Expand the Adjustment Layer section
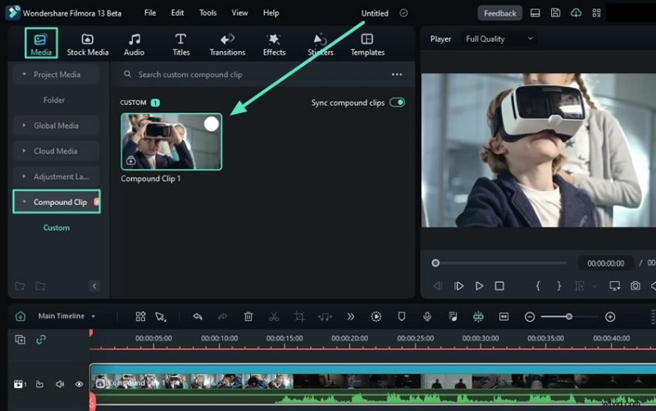656x411 pixels. 56,176
